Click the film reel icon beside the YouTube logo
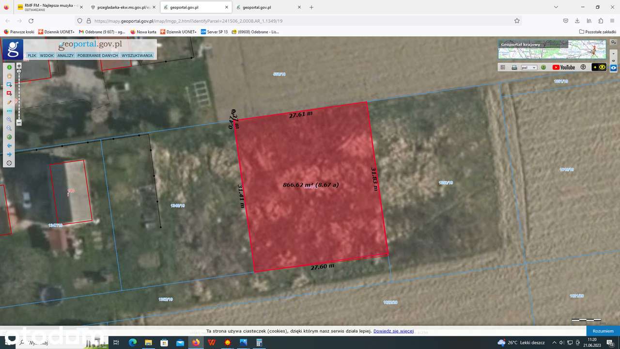Viewport: 620px width, 349px height. click(x=583, y=67)
